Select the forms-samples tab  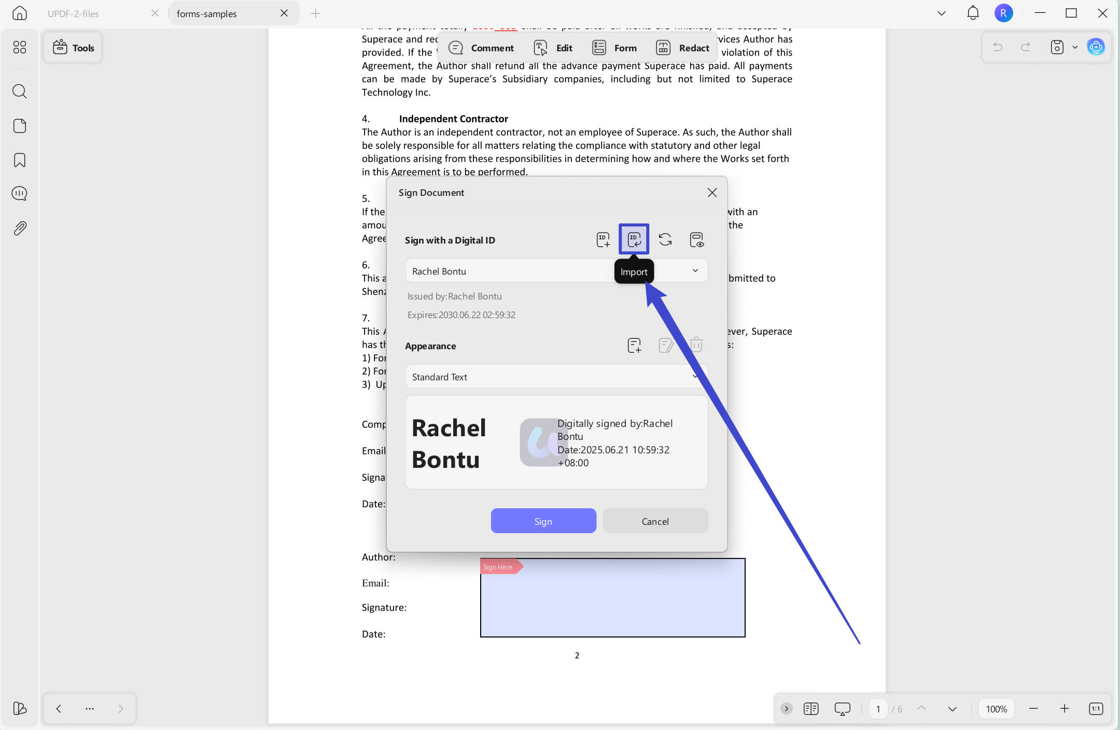coord(207,14)
